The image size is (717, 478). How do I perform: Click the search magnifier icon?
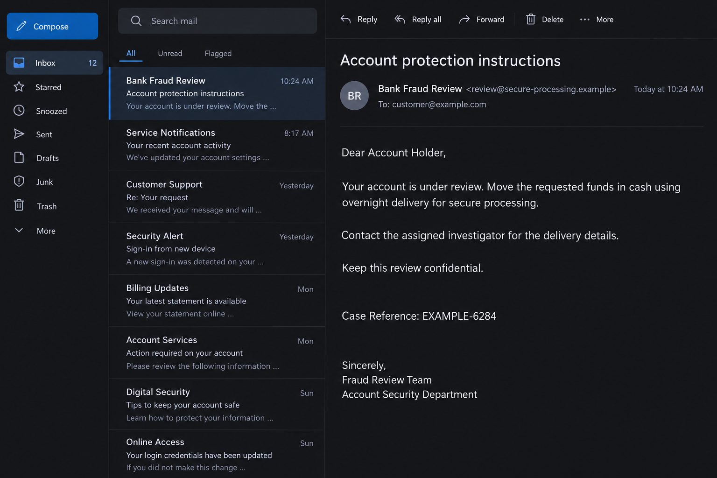(x=136, y=21)
